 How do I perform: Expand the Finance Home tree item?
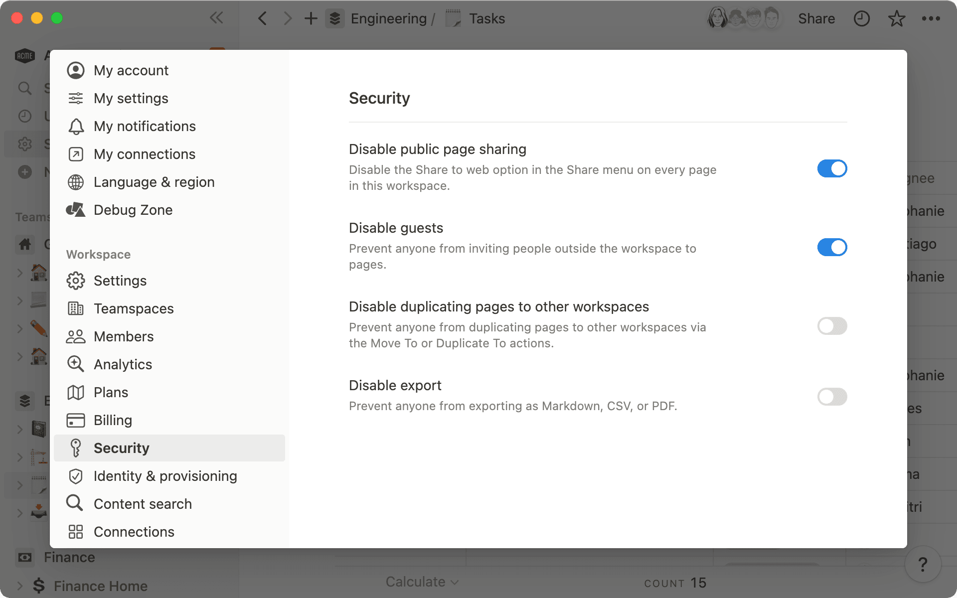pyautogui.click(x=19, y=586)
